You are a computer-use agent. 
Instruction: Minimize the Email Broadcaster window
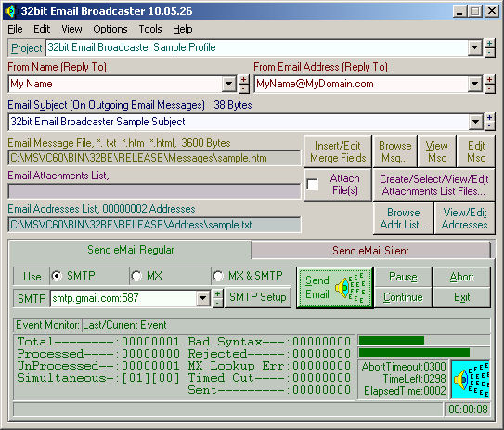coord(459,11)
